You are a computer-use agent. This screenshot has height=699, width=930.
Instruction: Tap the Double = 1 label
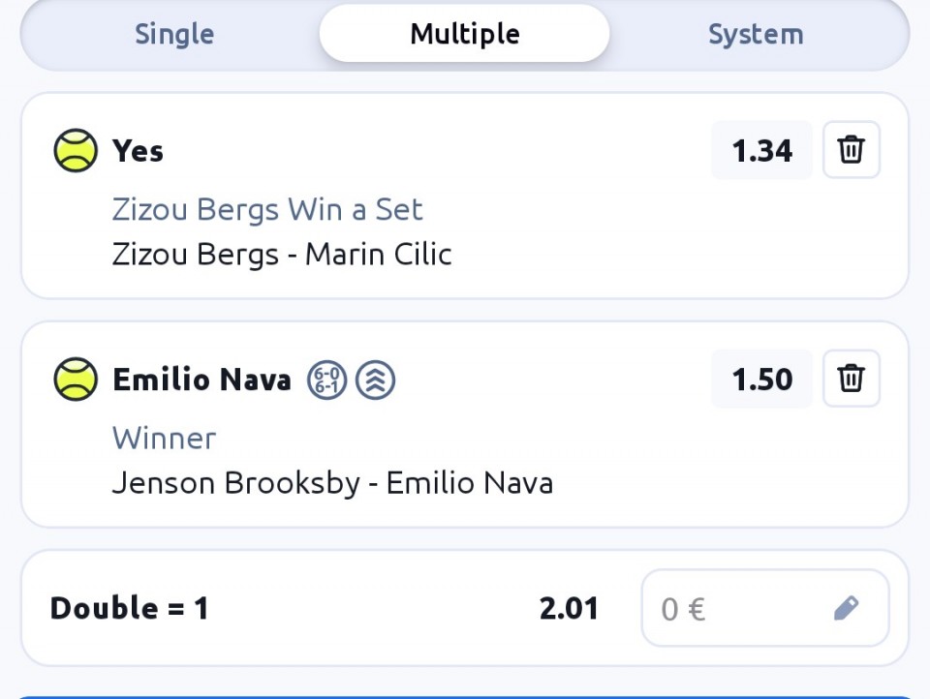click(x=129, y=608)
